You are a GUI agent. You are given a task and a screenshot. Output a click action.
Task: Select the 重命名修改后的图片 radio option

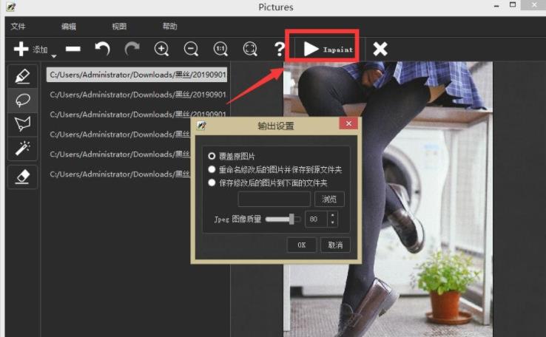point(212,169)
